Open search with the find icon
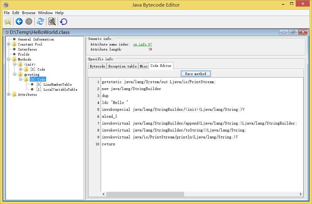Screen dimensions: 312x204 click(52, 21)
